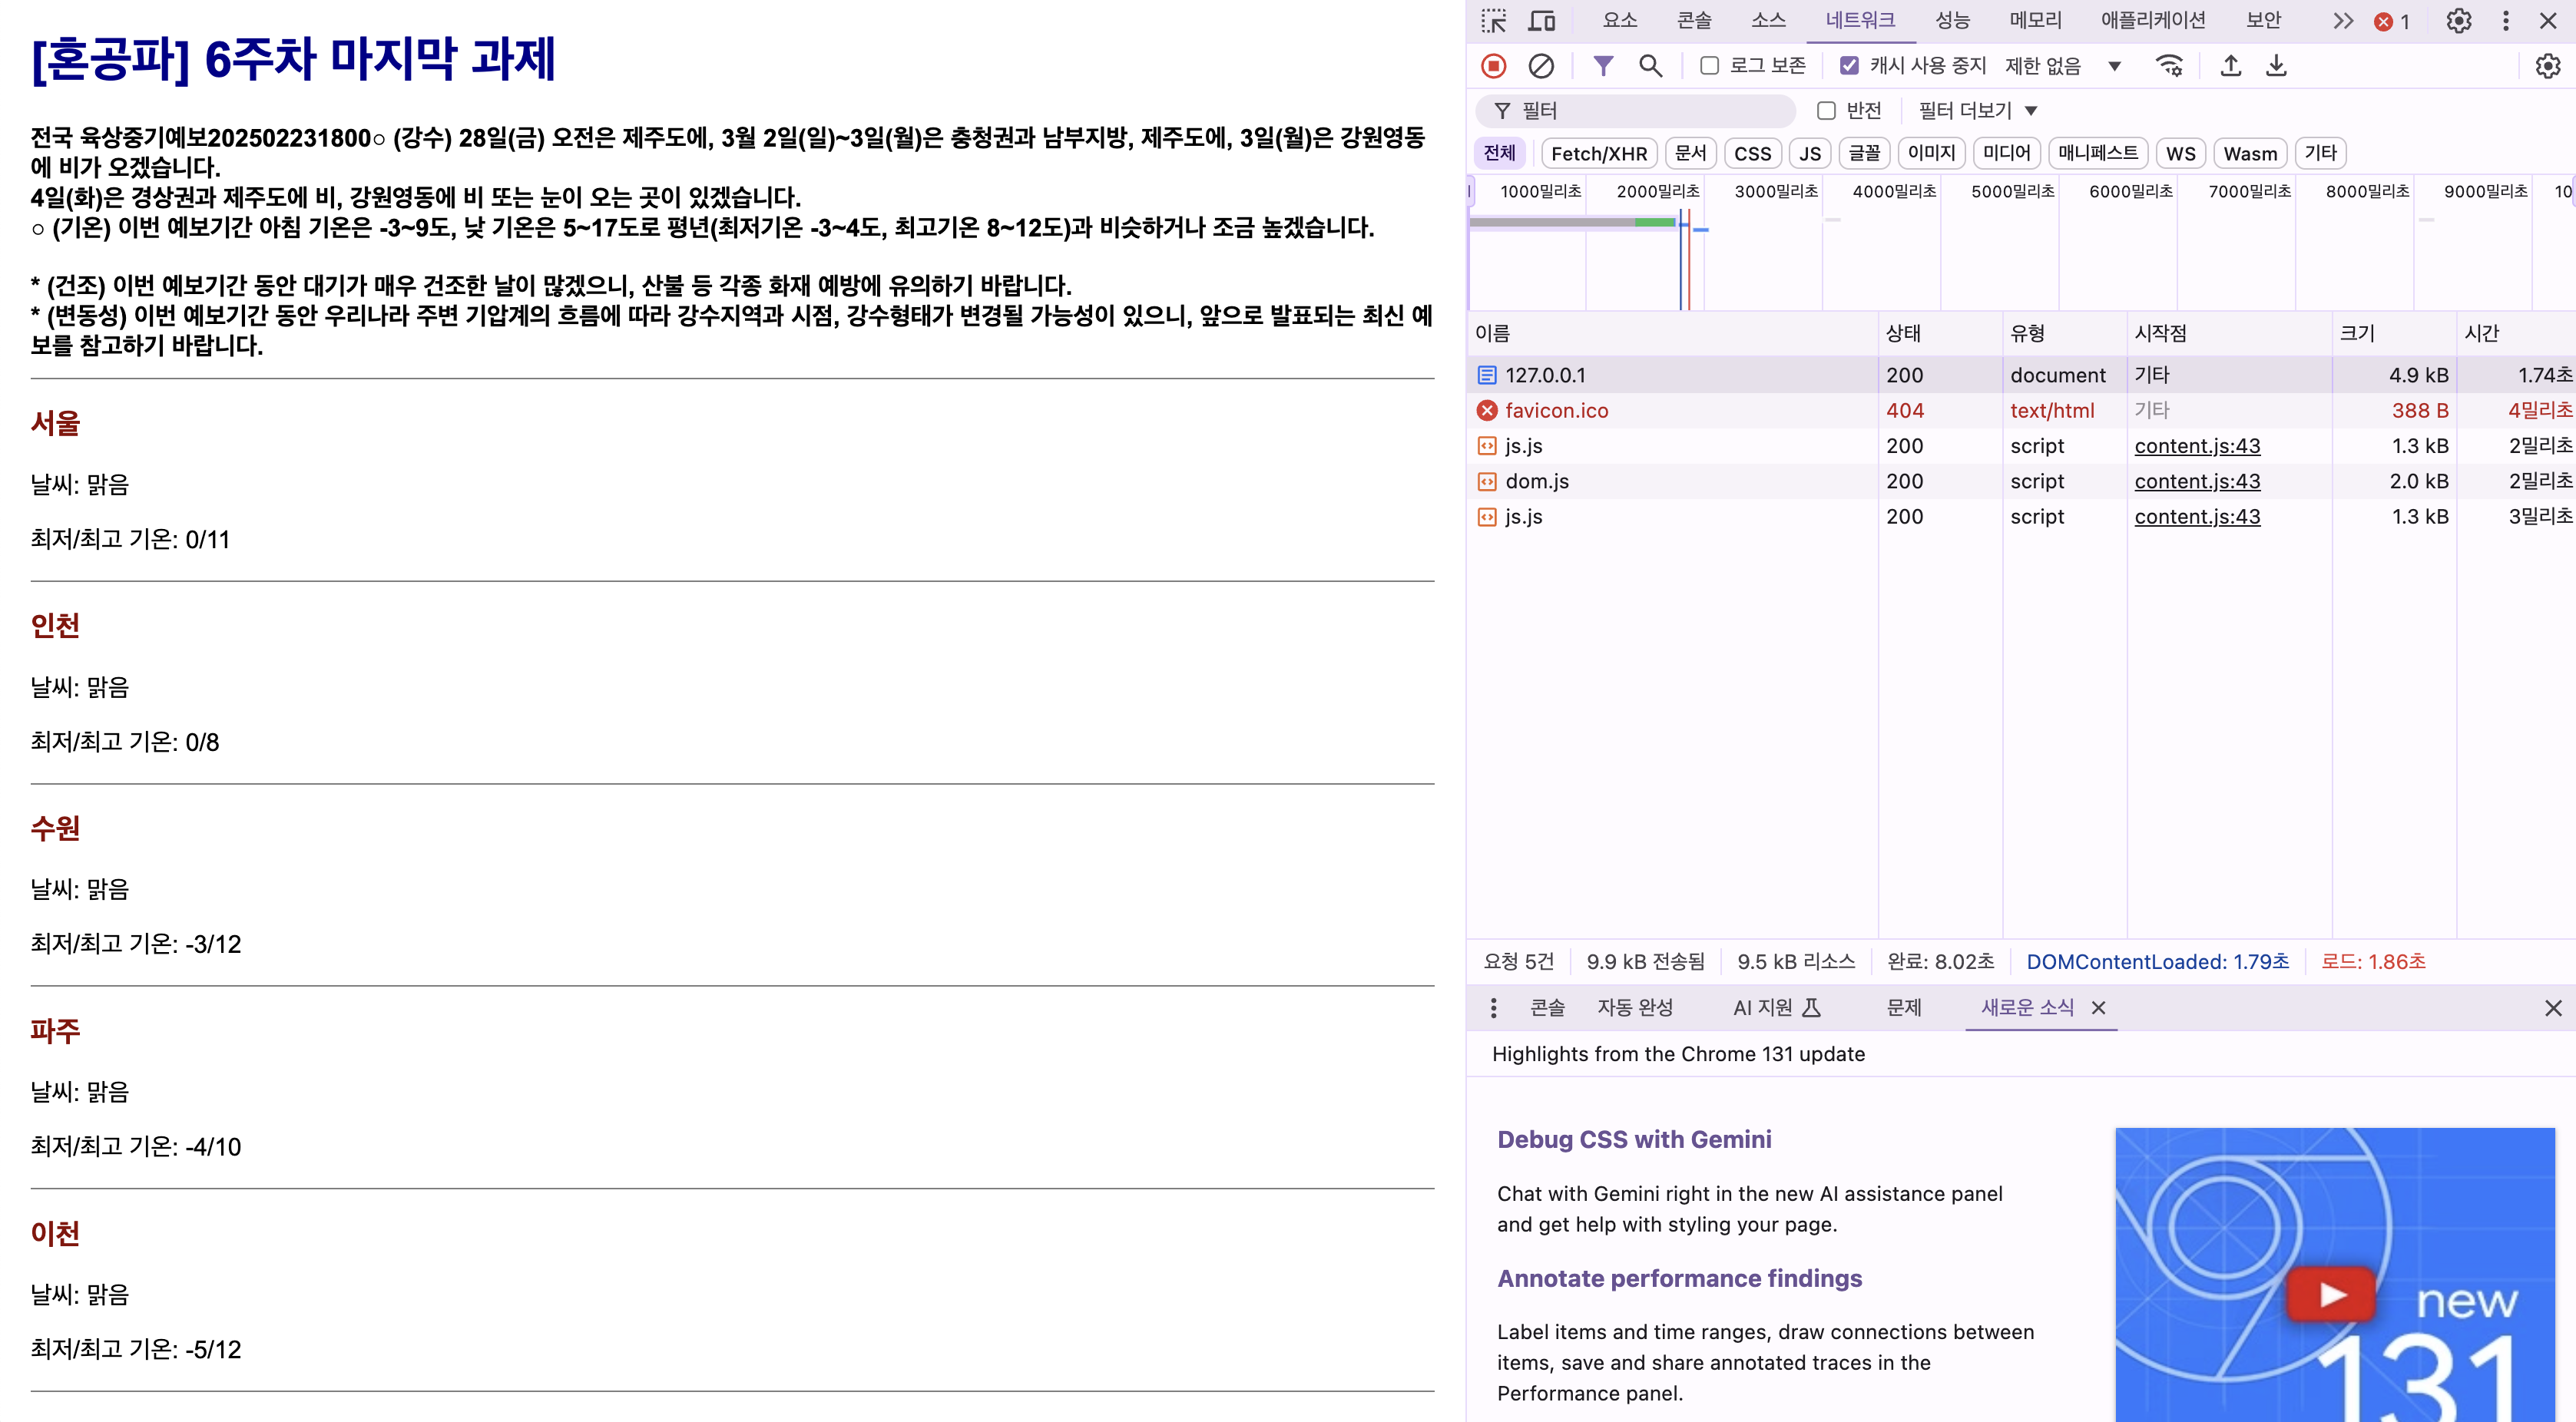Enable the 로그 보존 checkbox
The image size is (2576, 1422).
click(x=1710, y=66)
